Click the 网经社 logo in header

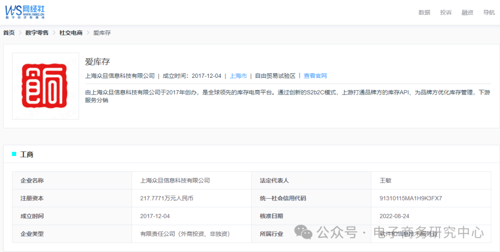[x=25, y=12]
